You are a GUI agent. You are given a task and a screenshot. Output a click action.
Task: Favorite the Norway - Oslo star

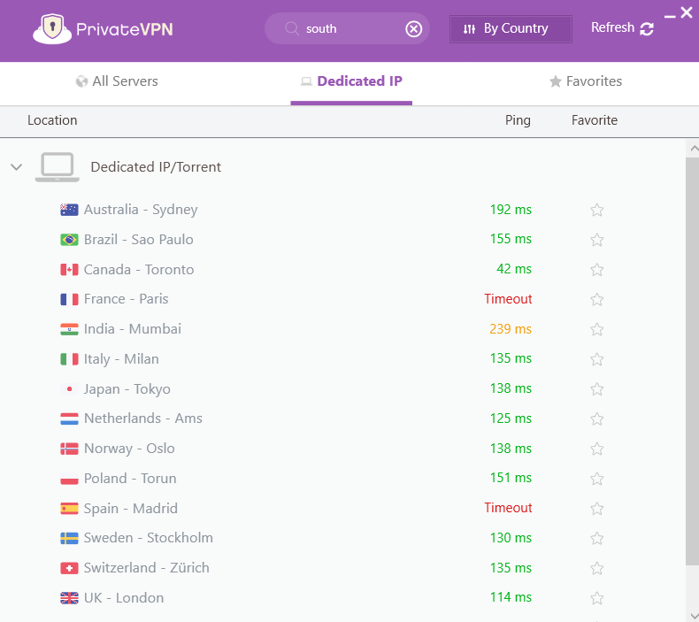coord(597,449)
